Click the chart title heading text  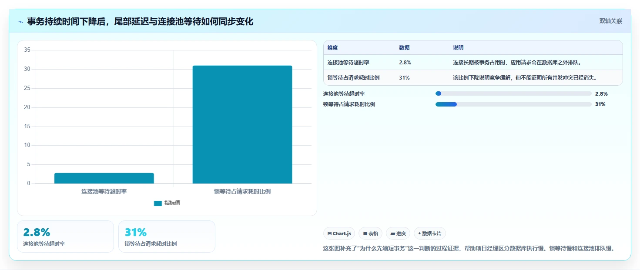(140, 22)
